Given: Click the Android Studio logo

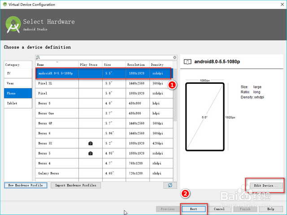Looking at the screenshot, I should pos(13,25).
